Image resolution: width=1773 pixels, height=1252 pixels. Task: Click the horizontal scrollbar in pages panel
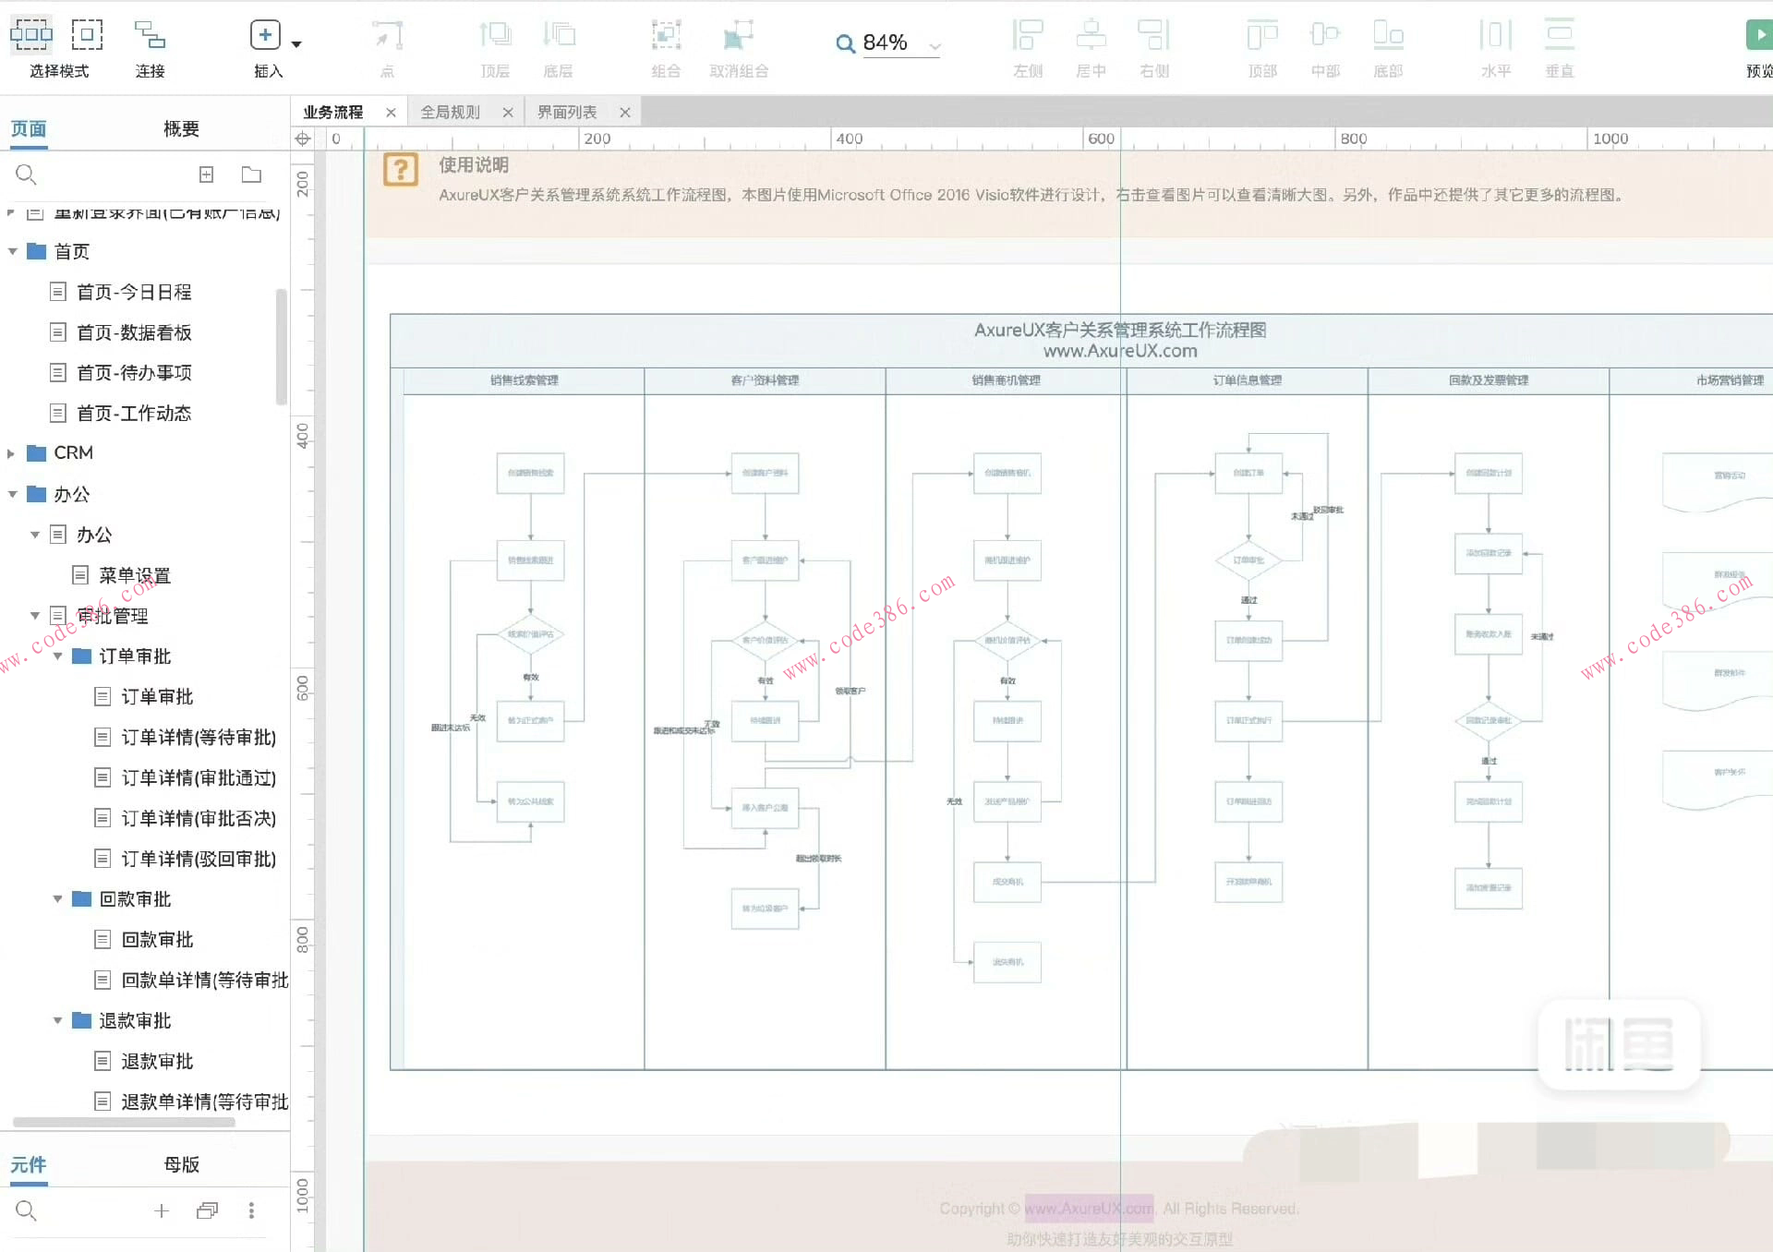click(124, 1123)
